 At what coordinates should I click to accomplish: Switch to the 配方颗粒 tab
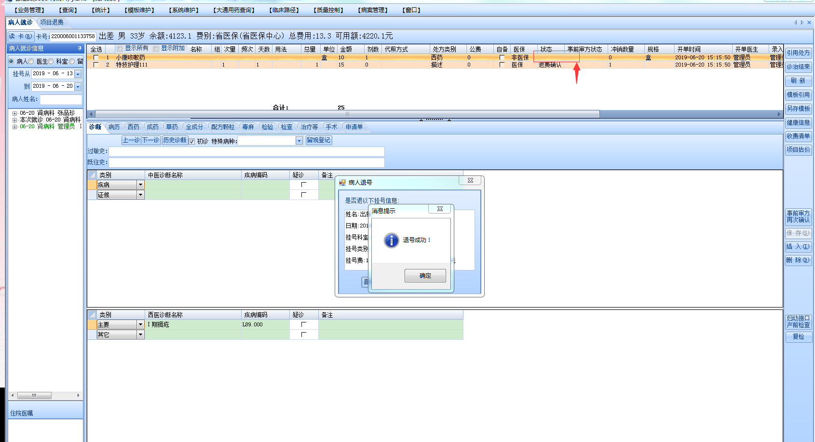223,127
